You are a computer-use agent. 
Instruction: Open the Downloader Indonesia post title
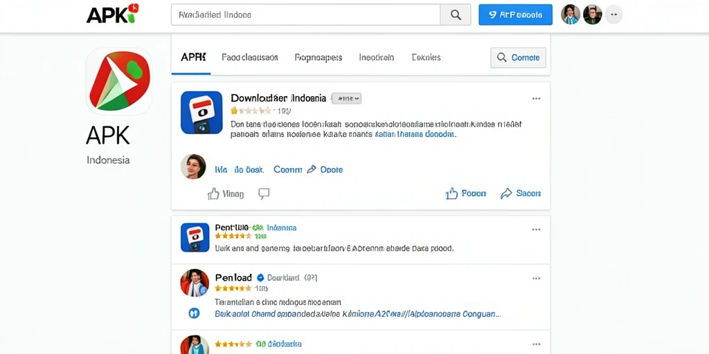point(278,98)
